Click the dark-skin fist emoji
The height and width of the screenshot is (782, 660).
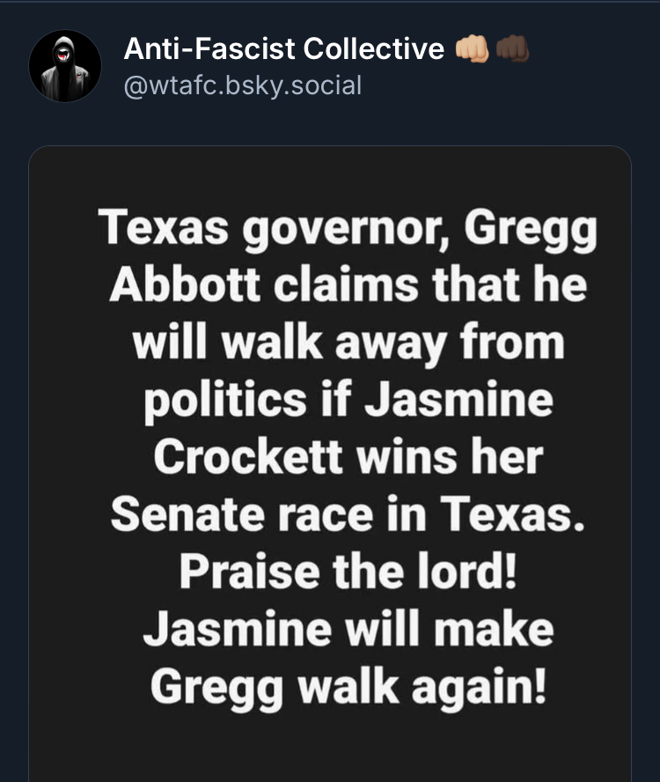click(x=512, y=48)
